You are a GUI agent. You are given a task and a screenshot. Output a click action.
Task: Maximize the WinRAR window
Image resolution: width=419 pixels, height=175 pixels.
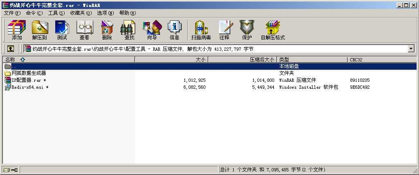(x=406, y=5)
